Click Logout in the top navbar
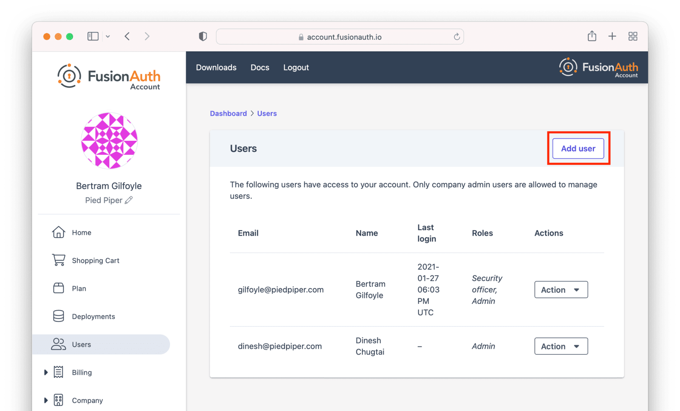Screen dimensions: 680x411 coord(296,67)
